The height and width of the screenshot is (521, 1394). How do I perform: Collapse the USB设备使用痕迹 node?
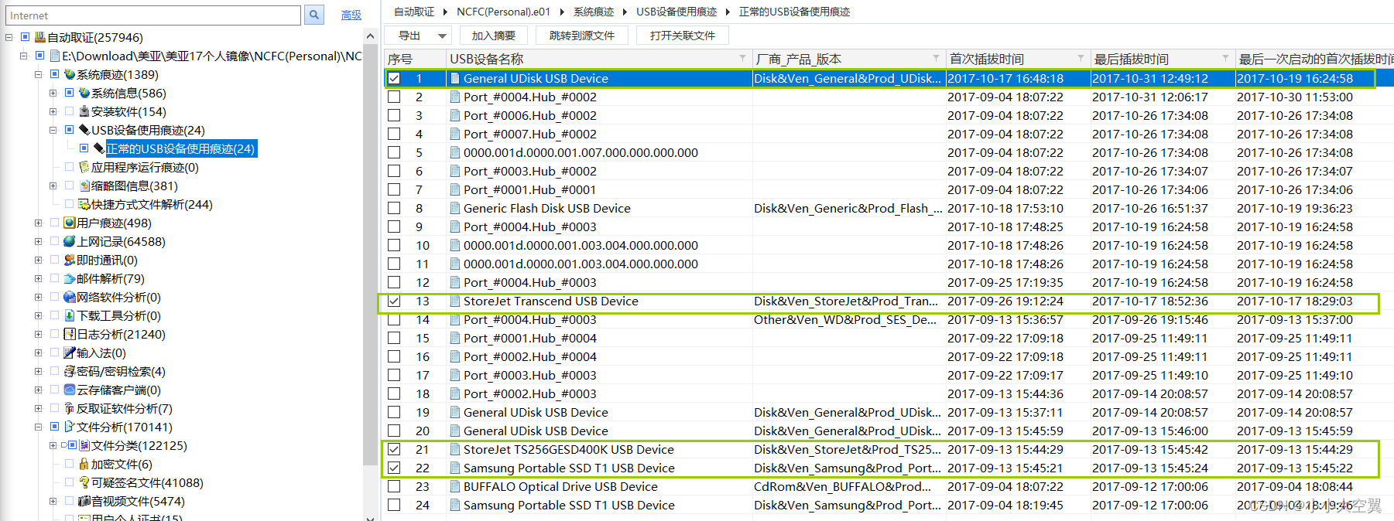(x=53, y=130)
